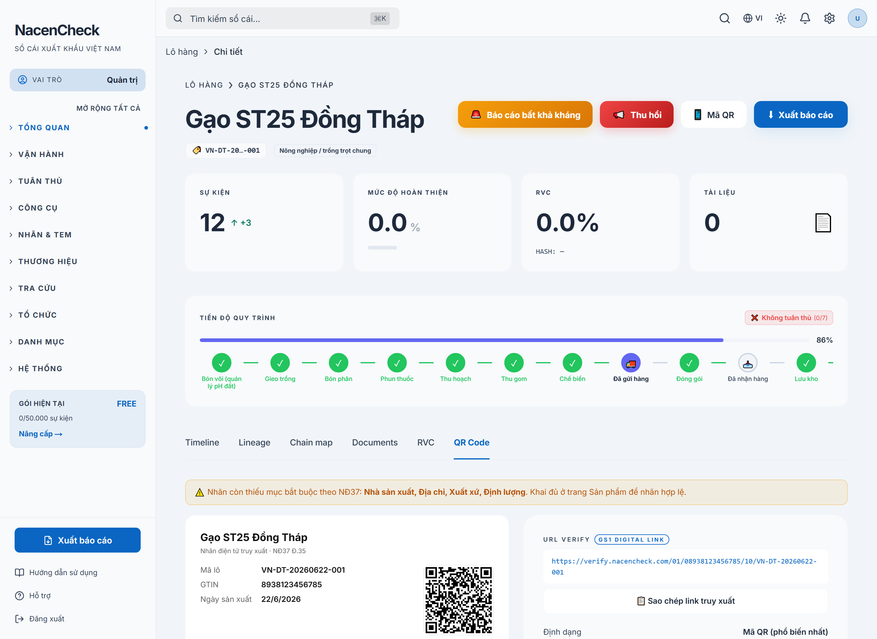Click the red Thu hồi button
This screenshot has height=639, width=877.
click(636, 114)
